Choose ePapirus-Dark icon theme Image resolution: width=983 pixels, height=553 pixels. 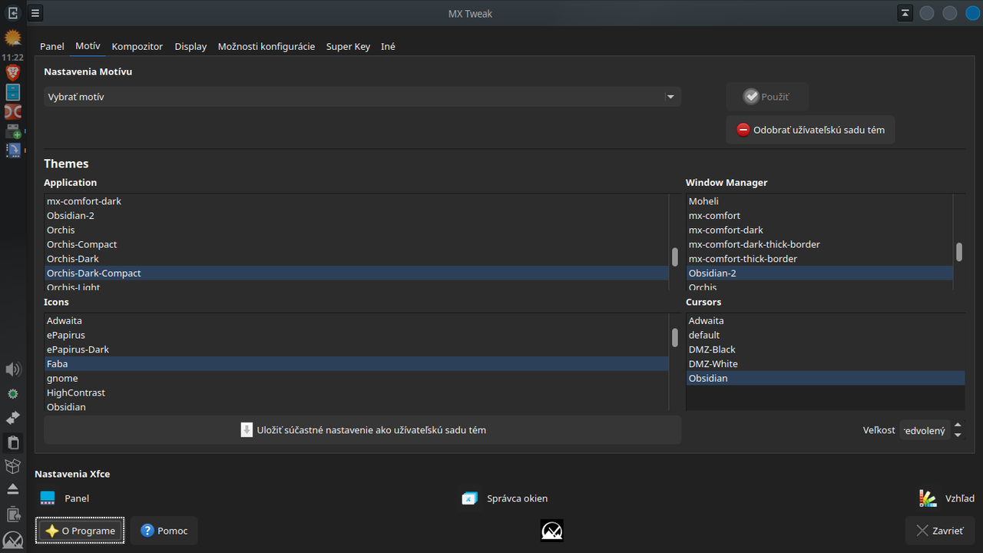click(x=356, y=349)
